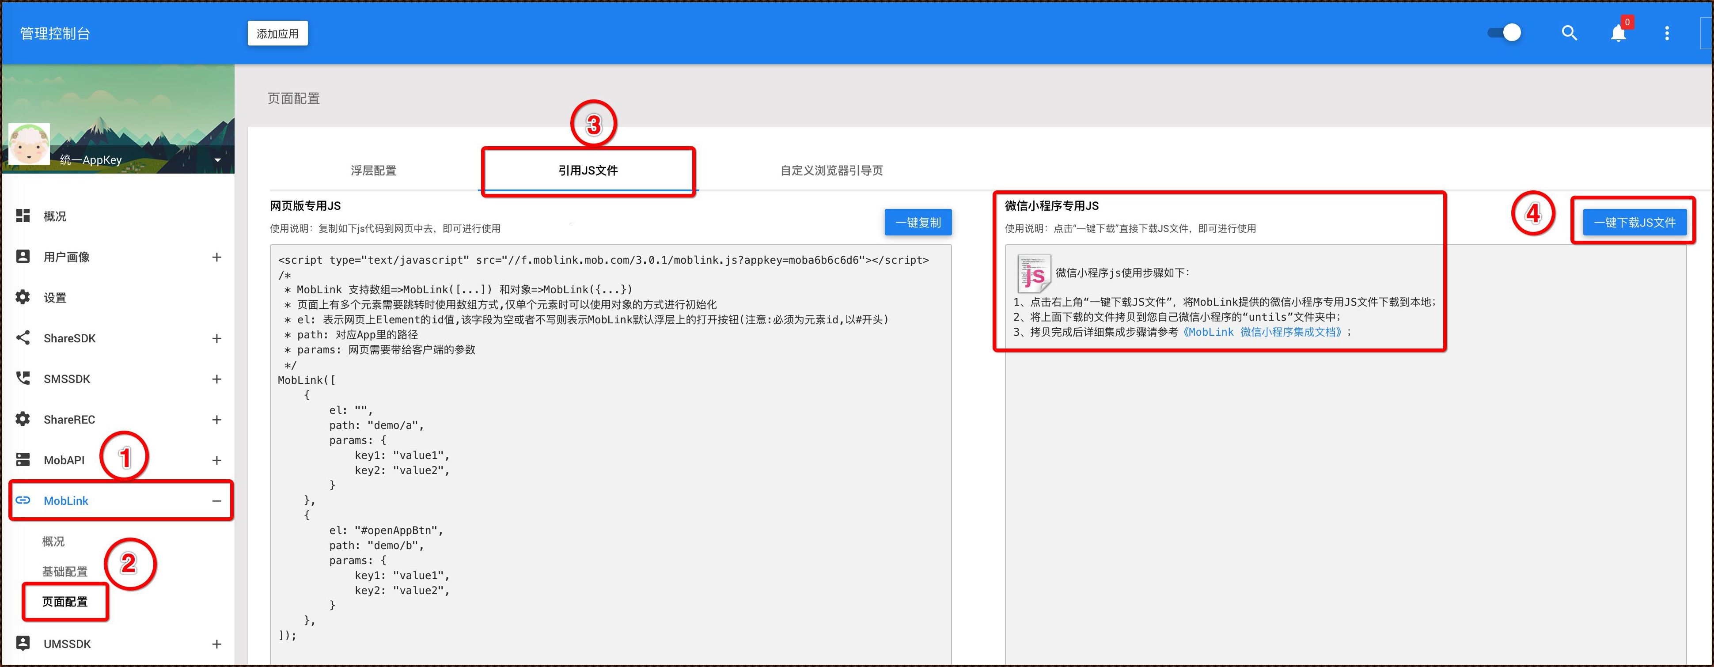Click the MobLink( [ code line

[x=307, y=380]
